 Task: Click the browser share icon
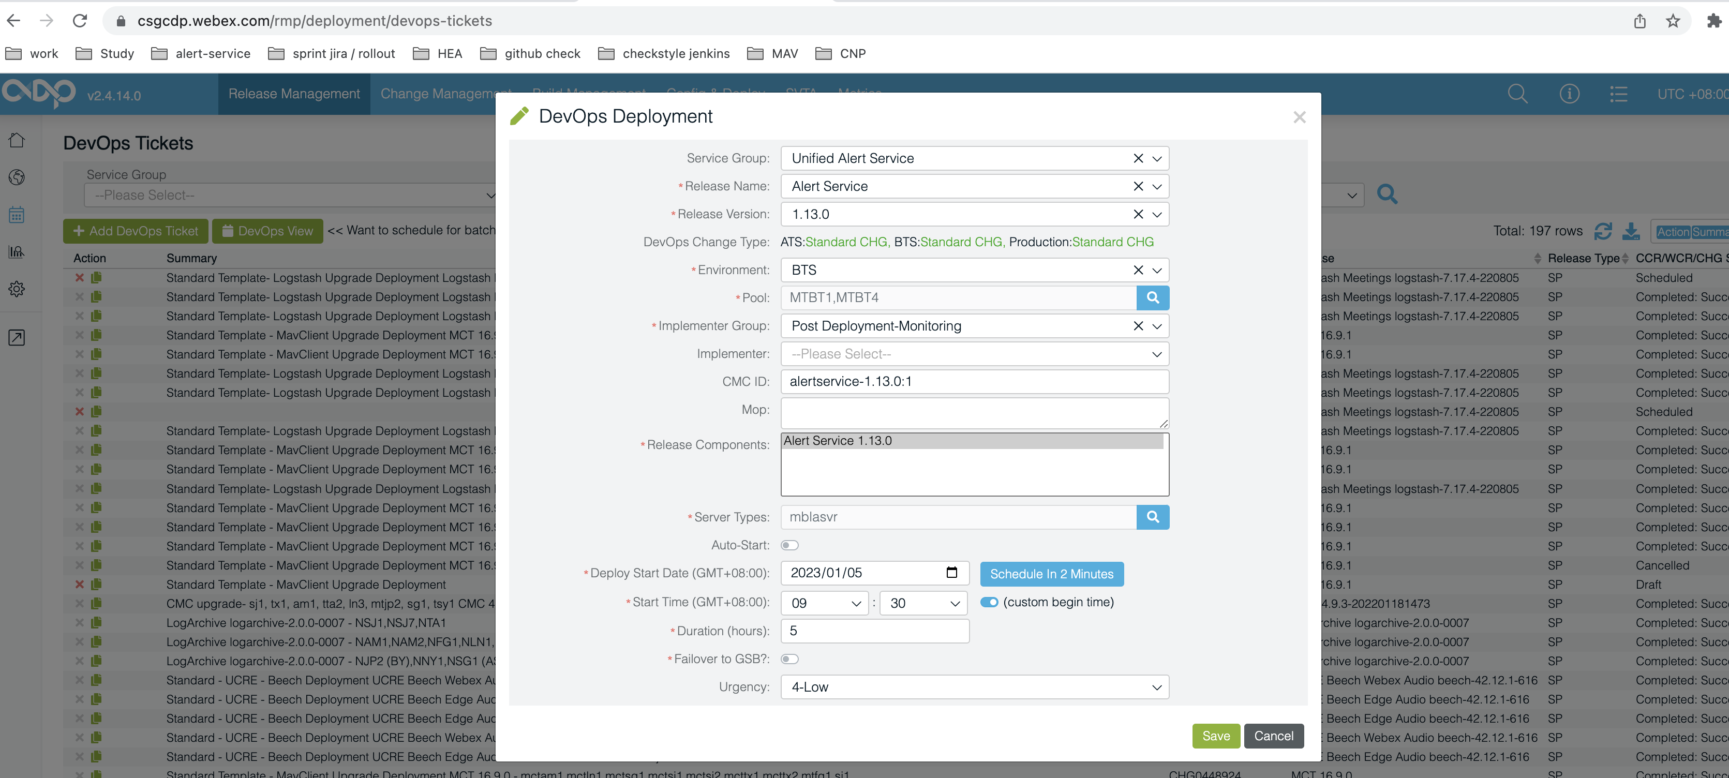pos(1639,21)
